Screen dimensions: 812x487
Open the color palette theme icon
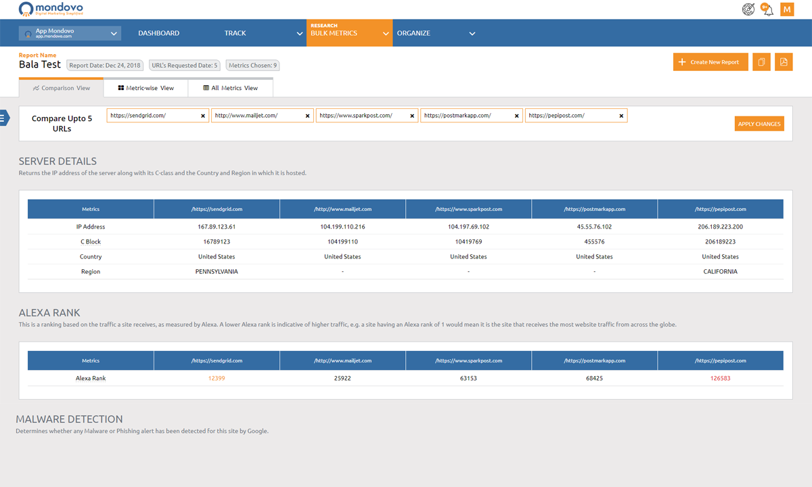point(748,9)
